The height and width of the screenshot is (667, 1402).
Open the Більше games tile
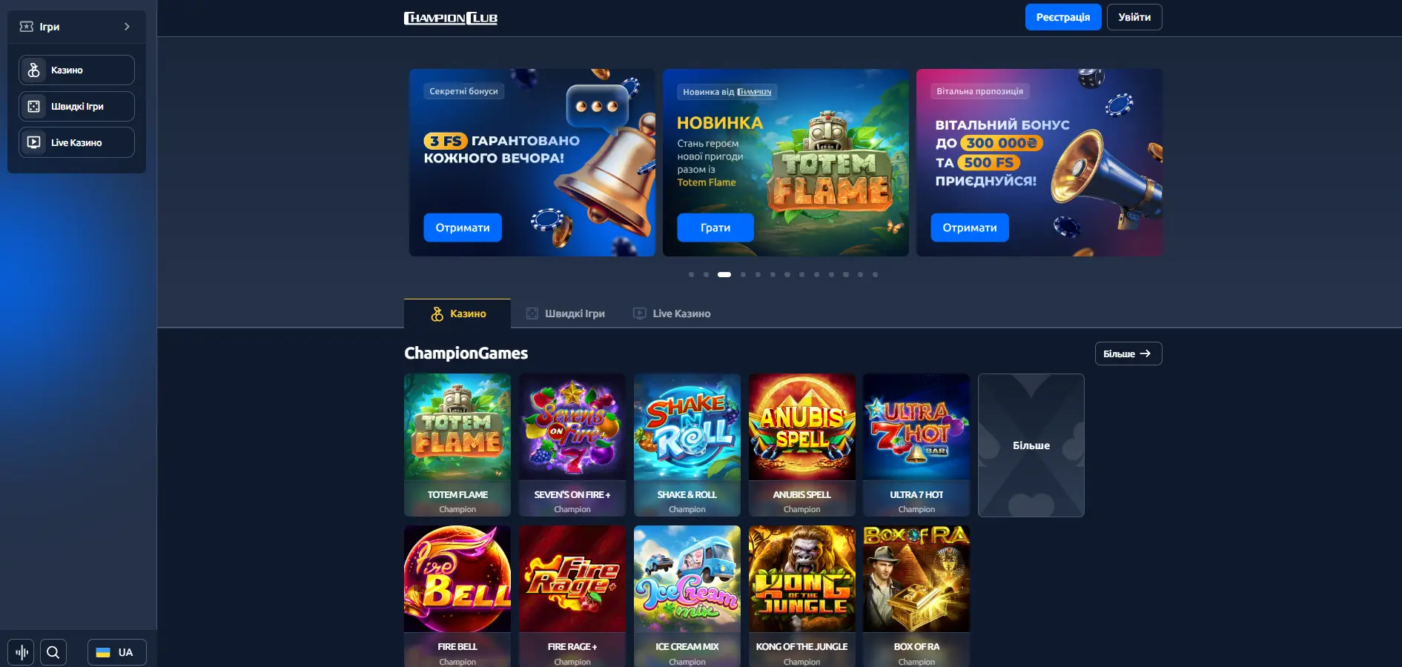click(x=1031, y=445)
